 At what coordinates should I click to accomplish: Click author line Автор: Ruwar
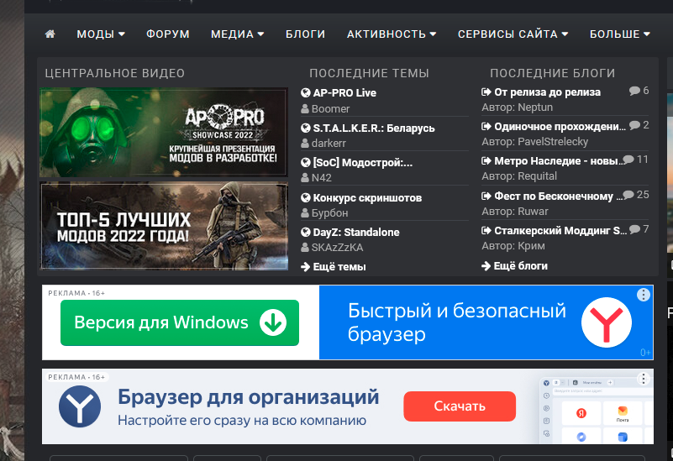515,212
